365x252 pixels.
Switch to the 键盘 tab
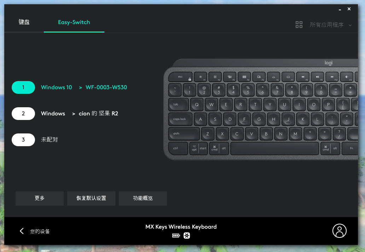click(24, 22)
